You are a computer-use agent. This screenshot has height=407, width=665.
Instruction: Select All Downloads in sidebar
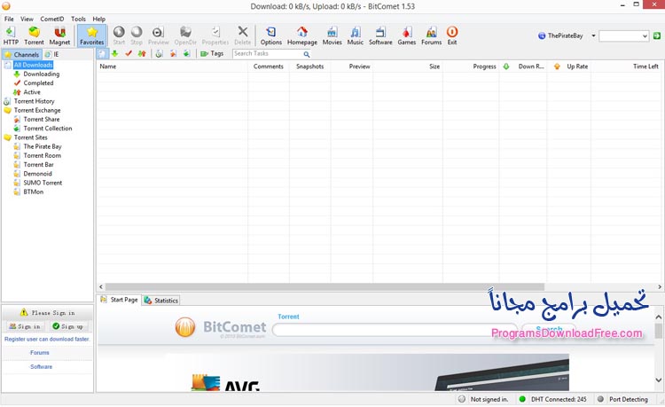[x=33, y=65]
